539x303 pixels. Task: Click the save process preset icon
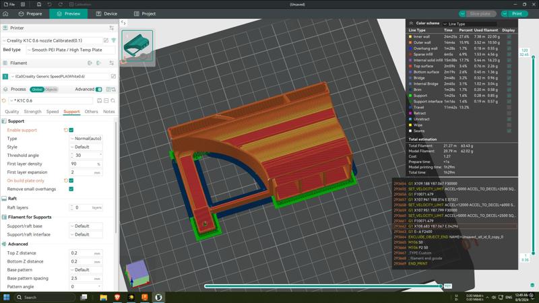coord(99,100)
